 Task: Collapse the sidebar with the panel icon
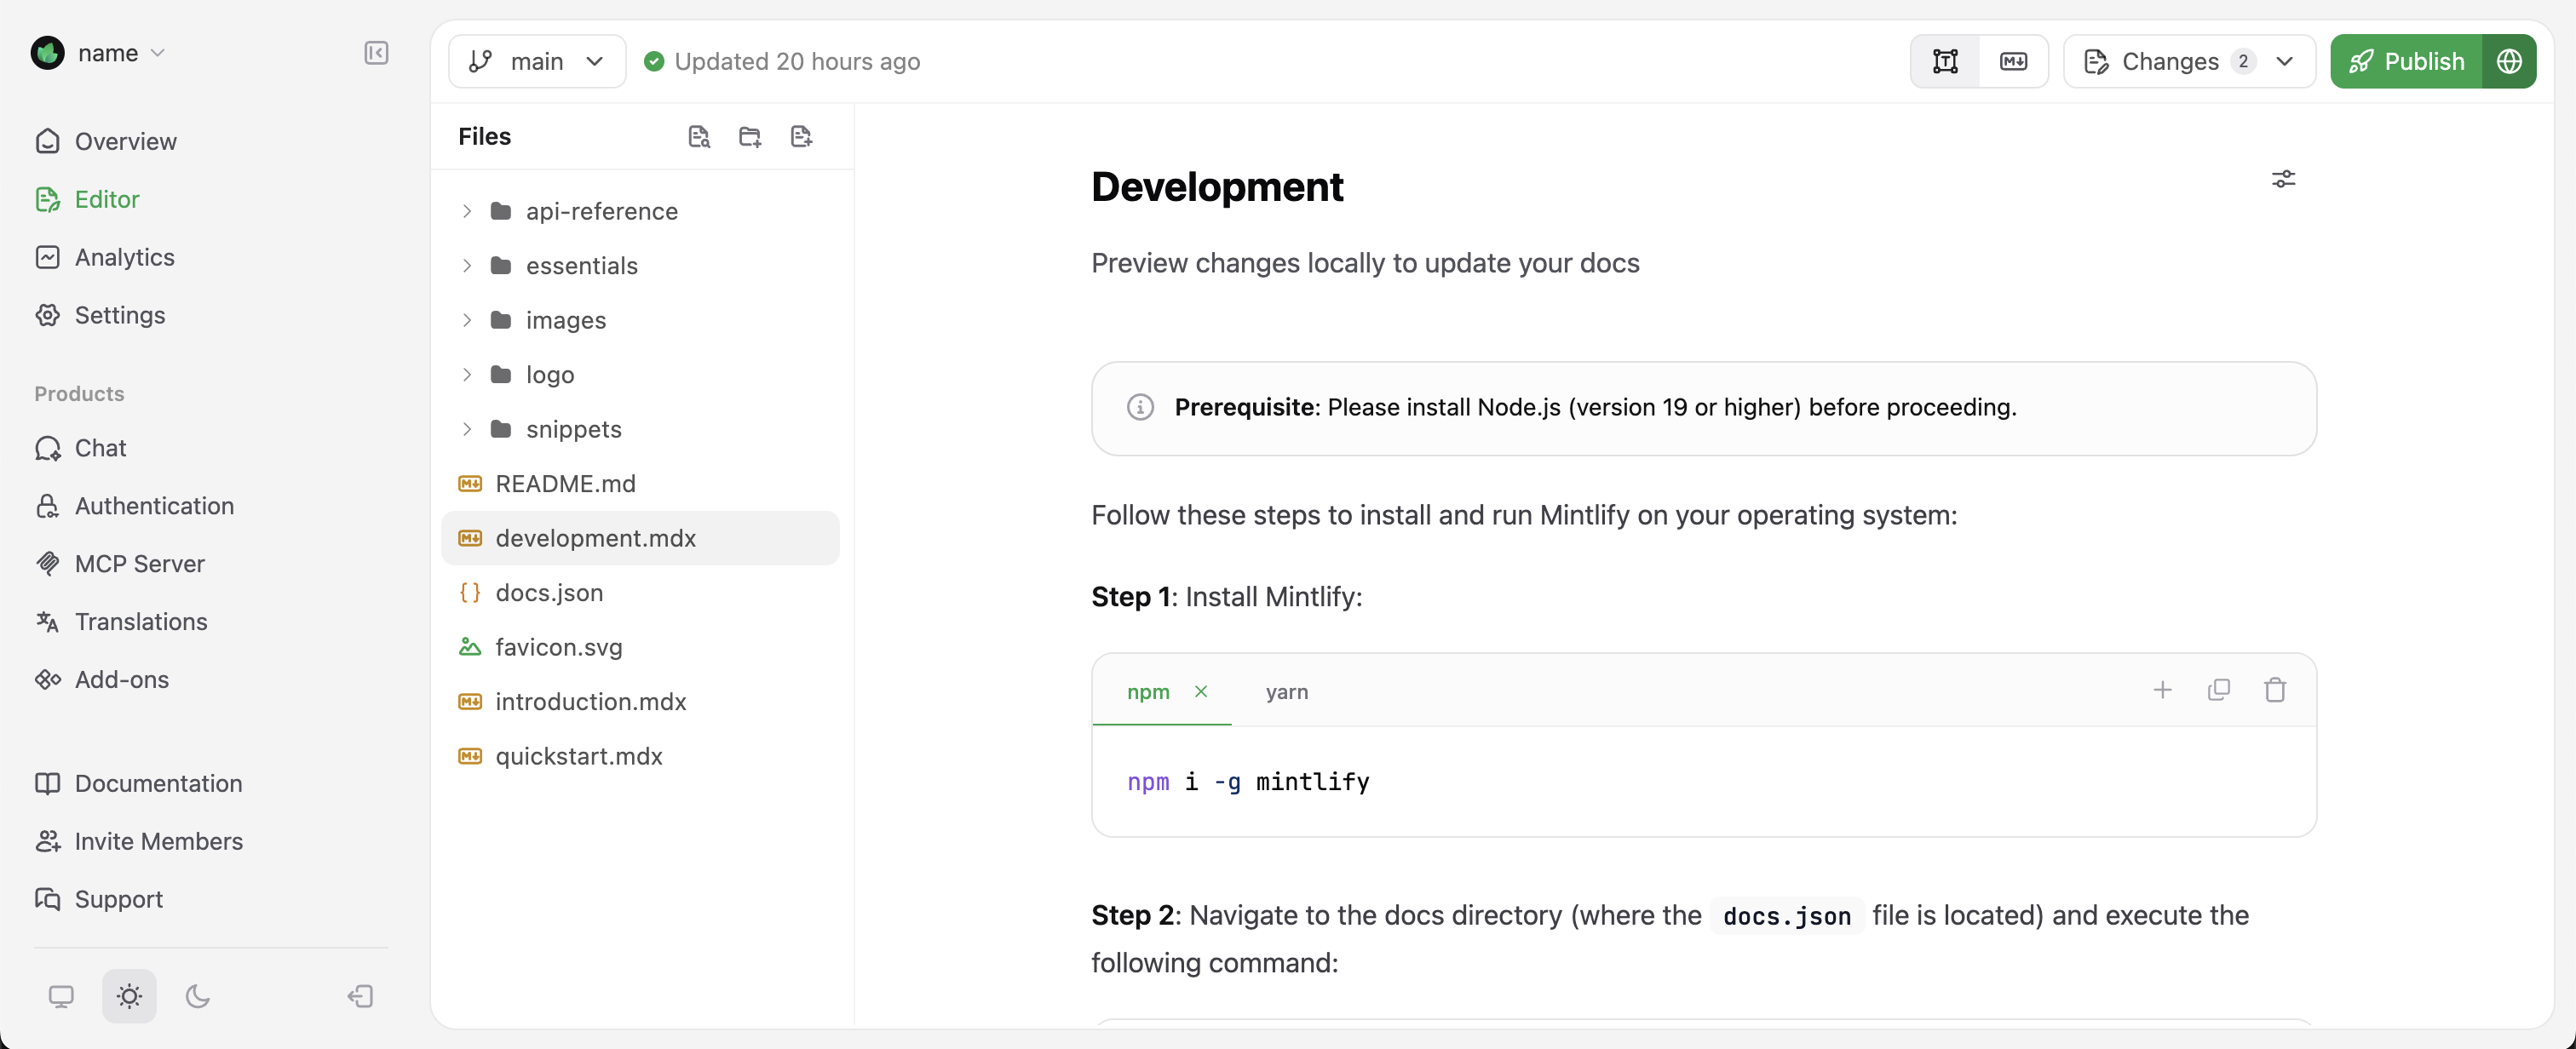377,54
